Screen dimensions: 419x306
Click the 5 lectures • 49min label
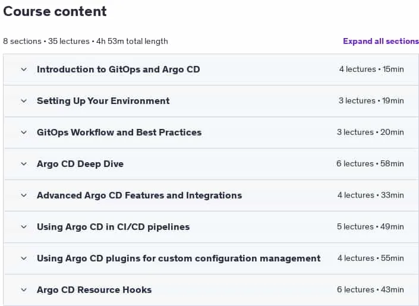click(370, 226)
